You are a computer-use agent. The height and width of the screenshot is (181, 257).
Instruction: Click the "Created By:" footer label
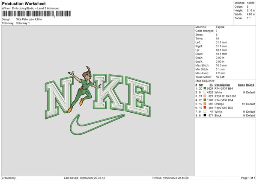pos(9,178)
